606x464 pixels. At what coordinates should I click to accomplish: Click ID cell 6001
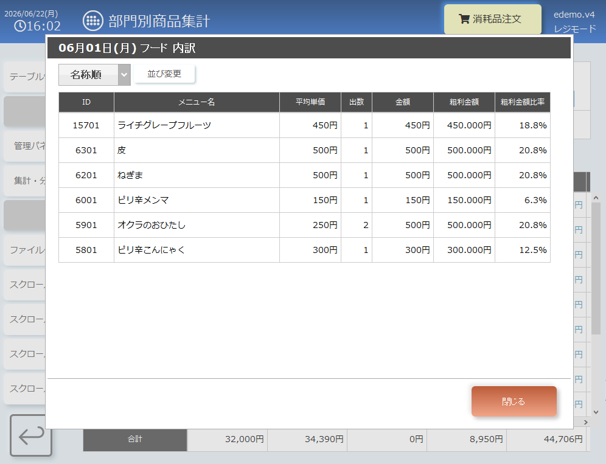[86, 200]
